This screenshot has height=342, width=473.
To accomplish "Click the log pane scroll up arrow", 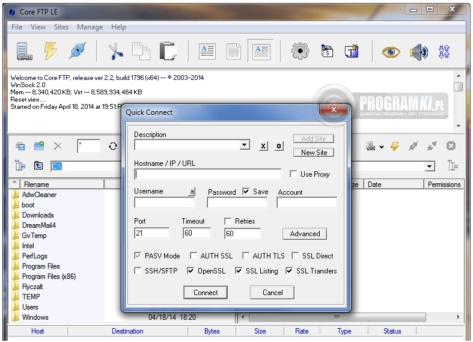I will [x=459, y=76].
